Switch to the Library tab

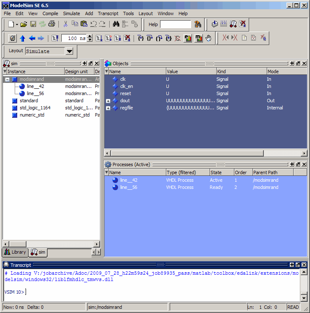[x=16, y=252]
